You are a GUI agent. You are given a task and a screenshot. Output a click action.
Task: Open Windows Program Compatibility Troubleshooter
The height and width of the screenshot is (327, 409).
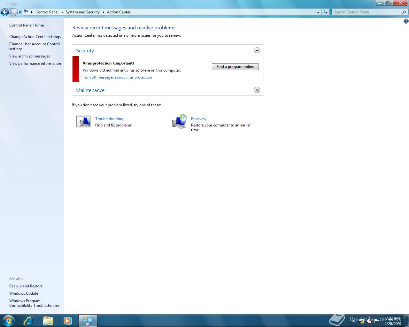point(34,303)
